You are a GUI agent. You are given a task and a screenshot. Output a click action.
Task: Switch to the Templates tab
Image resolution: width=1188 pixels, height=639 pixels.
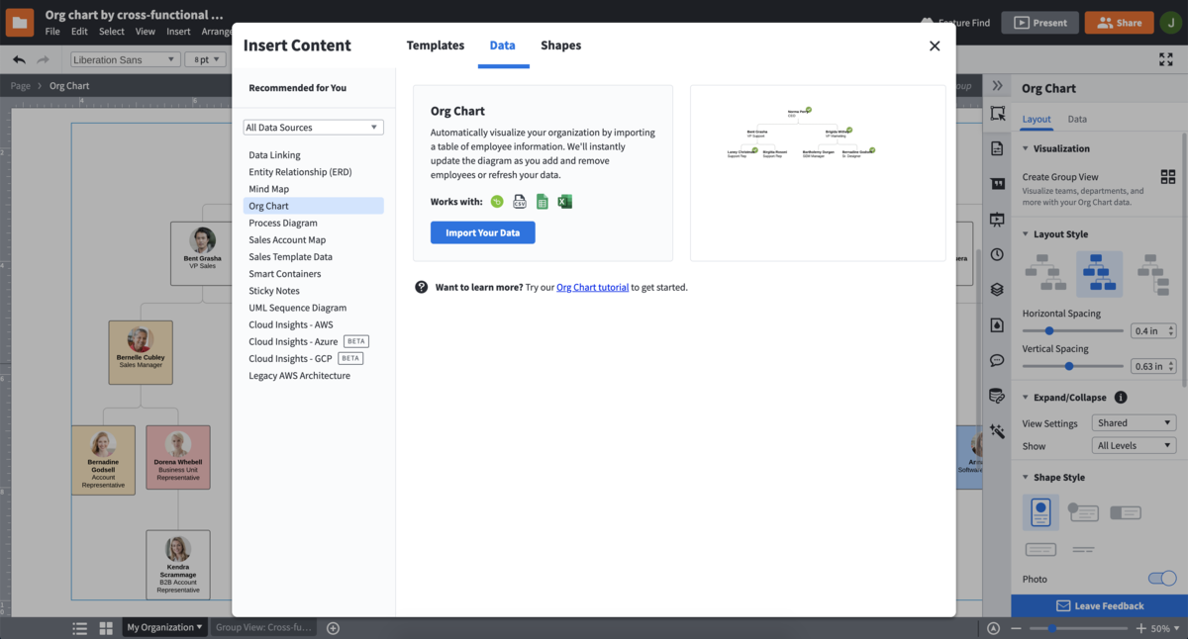436,46
